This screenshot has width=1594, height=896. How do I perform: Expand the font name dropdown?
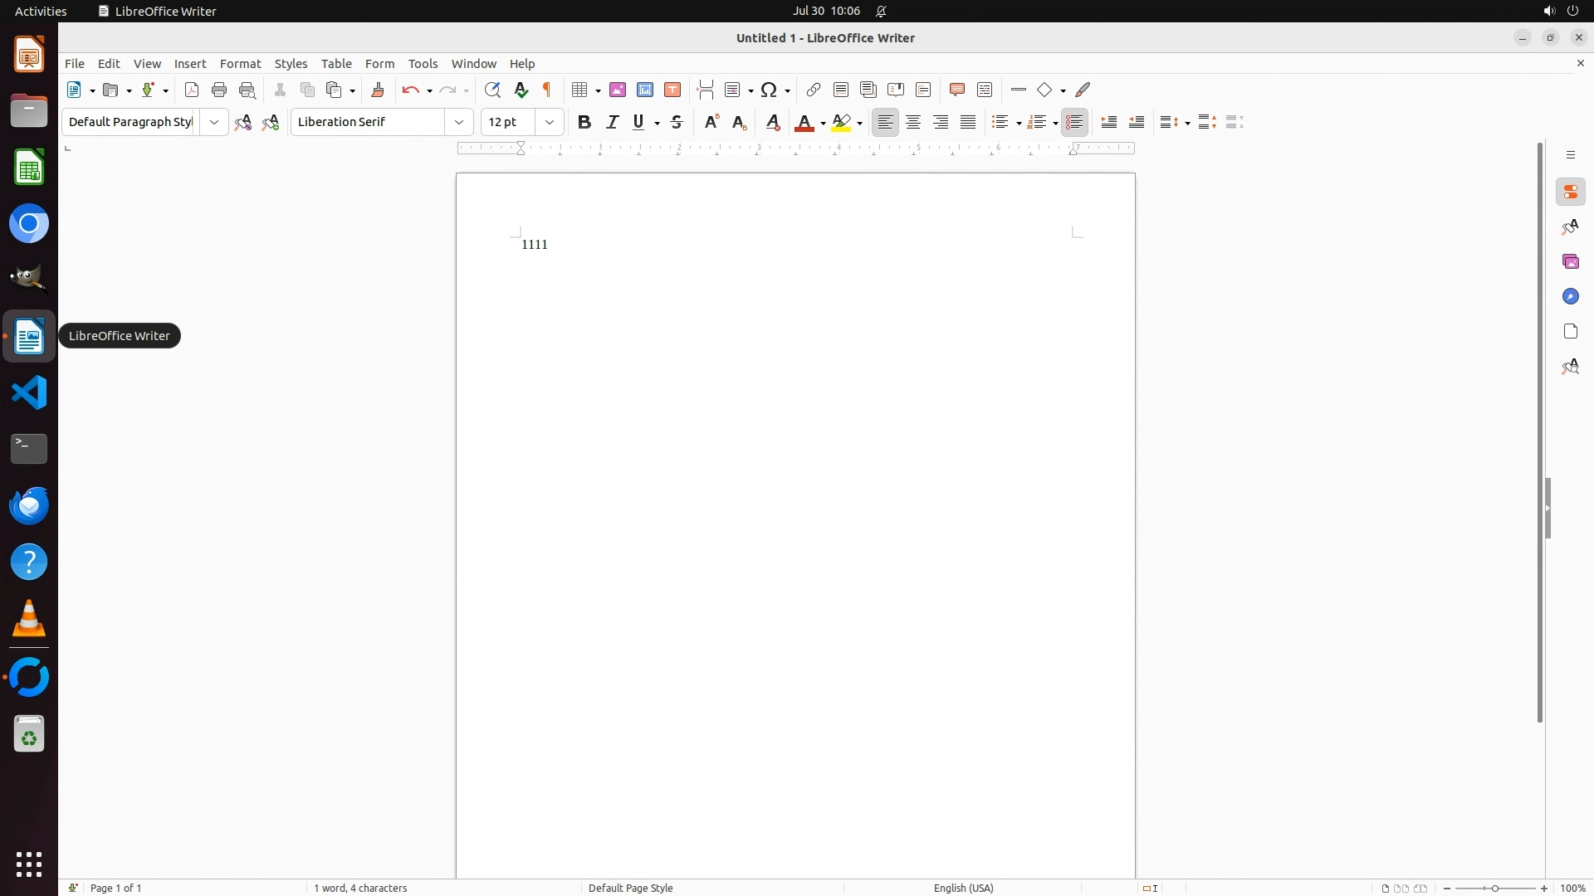point(459,123)
